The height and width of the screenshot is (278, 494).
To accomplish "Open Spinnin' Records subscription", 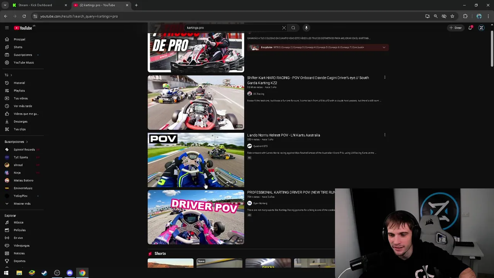I will click(24, 149).
